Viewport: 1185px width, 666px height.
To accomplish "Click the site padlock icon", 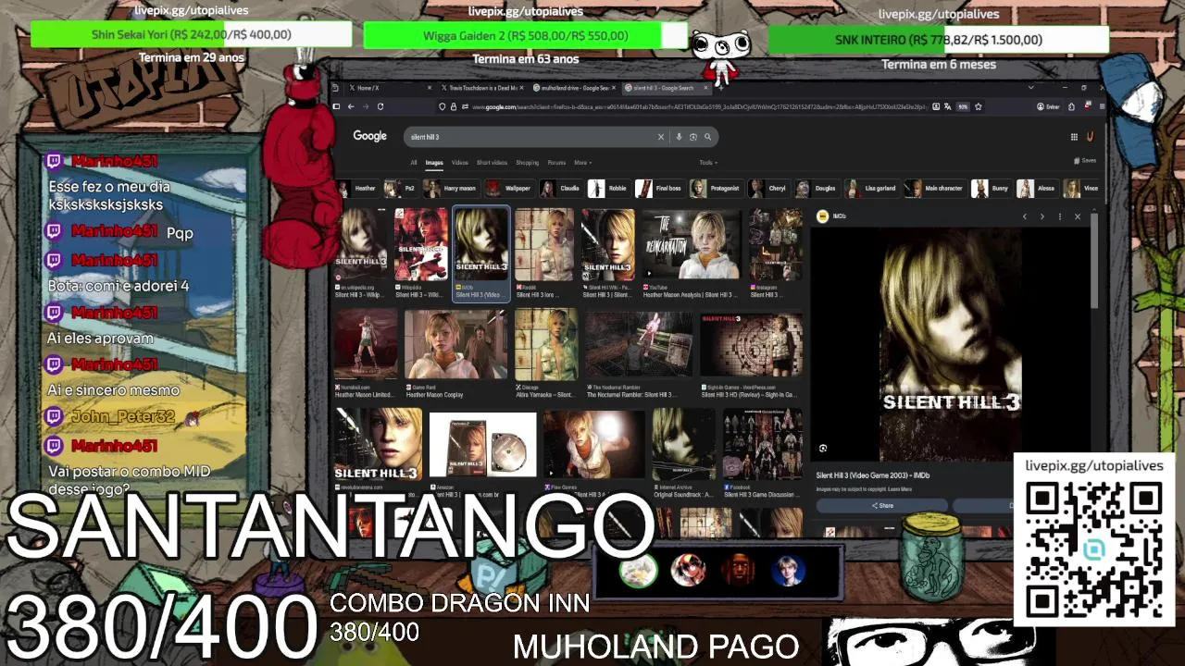I will [x=453, y=106].
